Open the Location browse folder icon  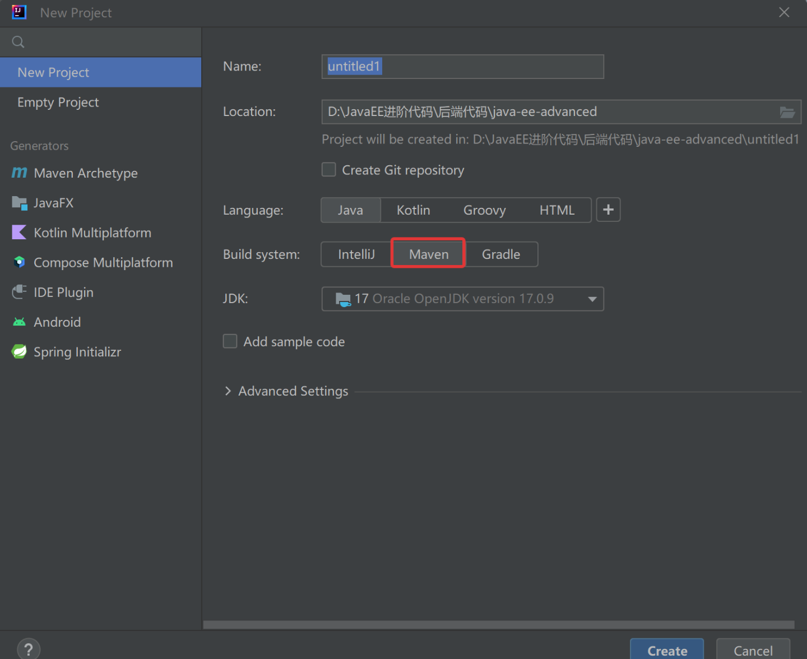[x=787, y=112]
